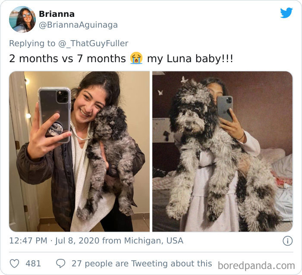Screen dimensions: 302x275
Task: Open the @BriannaAguinaga handle
Action: (x=79, y=25)
